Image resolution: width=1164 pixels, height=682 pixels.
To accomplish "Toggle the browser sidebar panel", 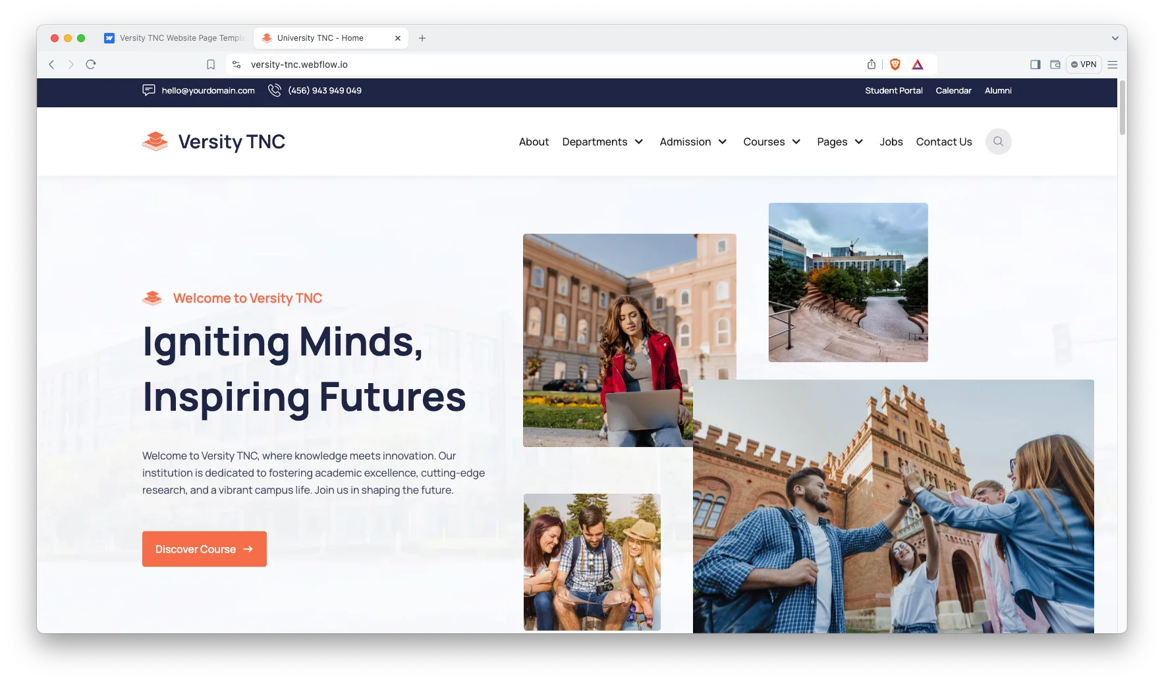I will pyautogui.click(x=1036, y=65).
